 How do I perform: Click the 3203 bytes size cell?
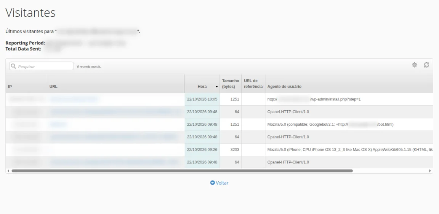click(x=231, y=149)
